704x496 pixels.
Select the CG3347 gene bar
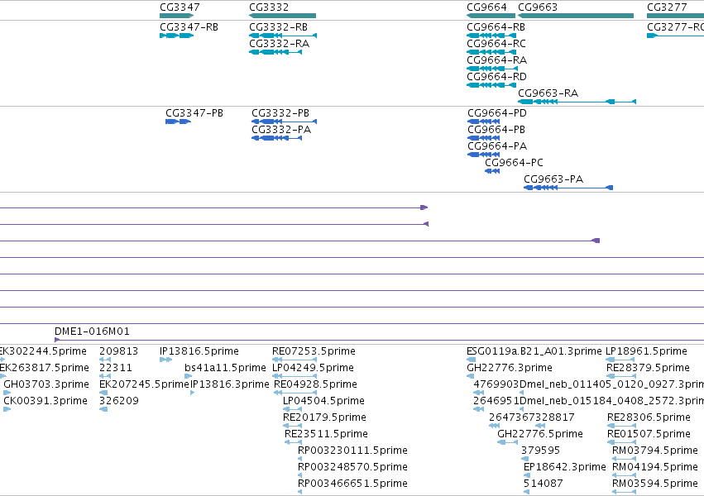[176, 16]
